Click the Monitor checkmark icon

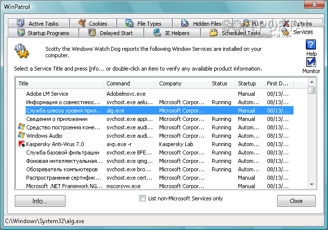[x=311, y=62]
